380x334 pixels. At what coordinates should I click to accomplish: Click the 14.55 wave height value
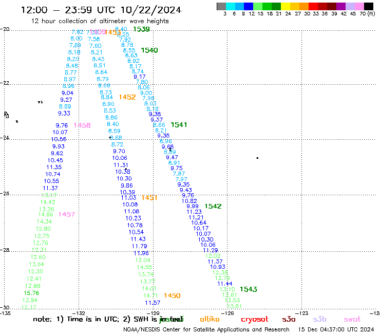point(144,267)
